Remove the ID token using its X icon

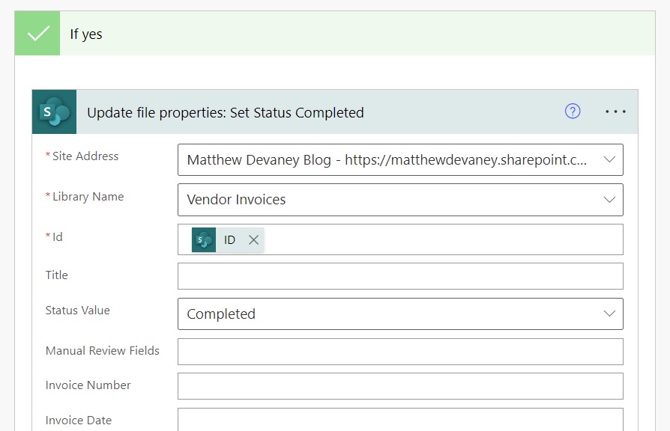[x=253, y=239]
